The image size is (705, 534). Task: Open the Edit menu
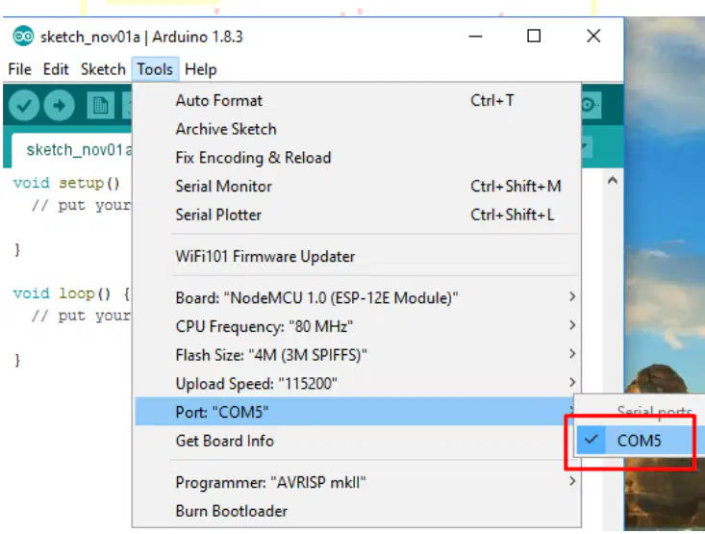point(56,69)
